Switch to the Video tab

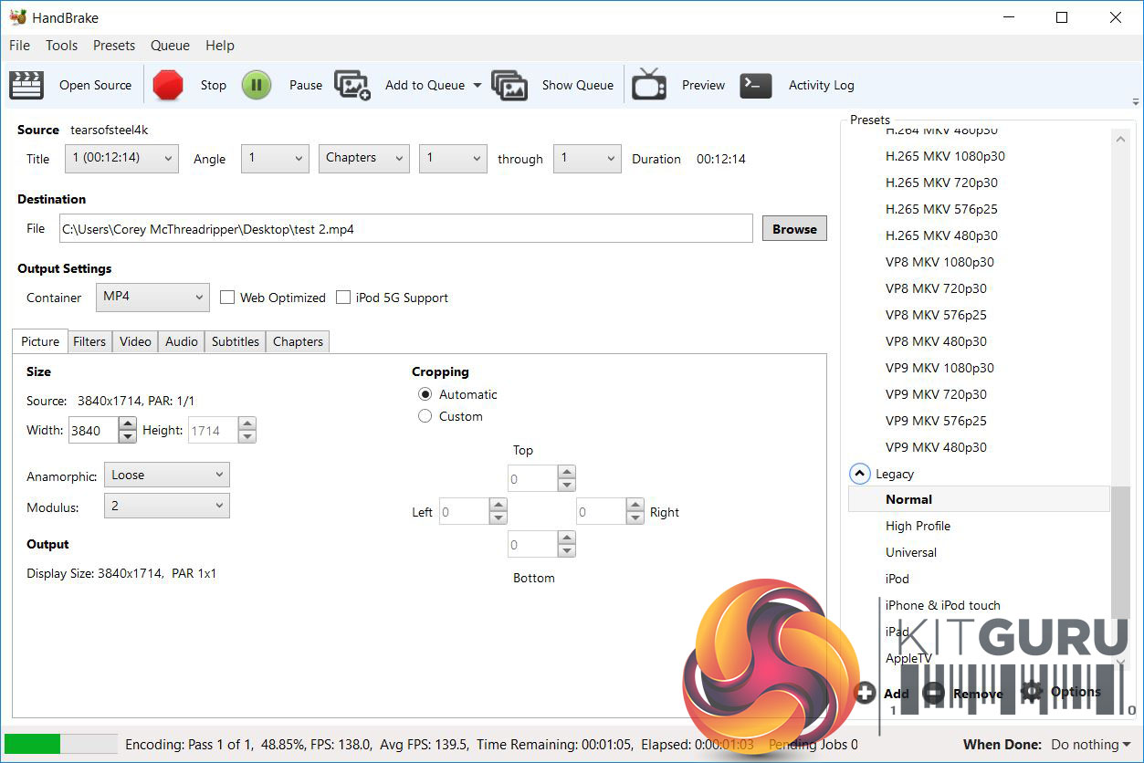tap(135, 341)
